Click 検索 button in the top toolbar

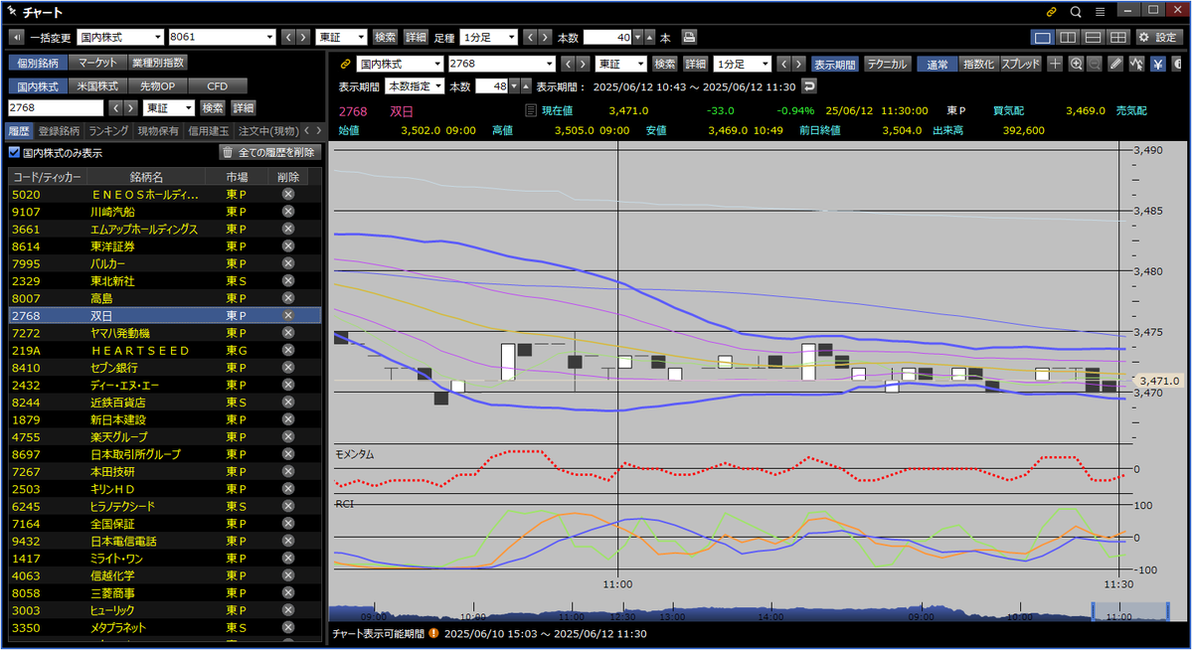click(386, 37)
